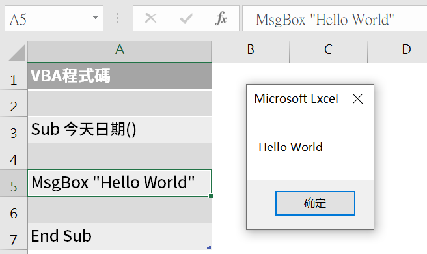Viewport: 427px width, 254px height.
Task: Click the fill handle of cell A5
Action: pyautogui.click(x=211, y=196)
